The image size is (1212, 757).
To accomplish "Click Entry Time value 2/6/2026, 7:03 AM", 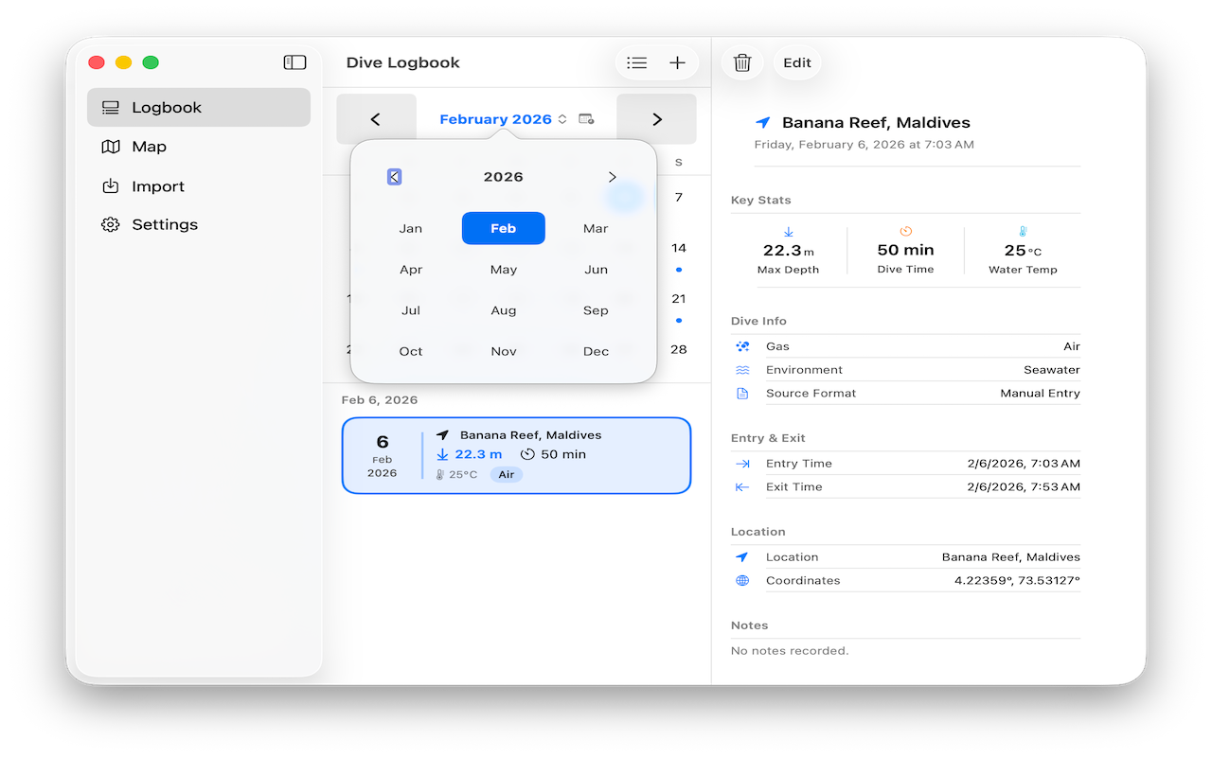I will click(1024, 464).
